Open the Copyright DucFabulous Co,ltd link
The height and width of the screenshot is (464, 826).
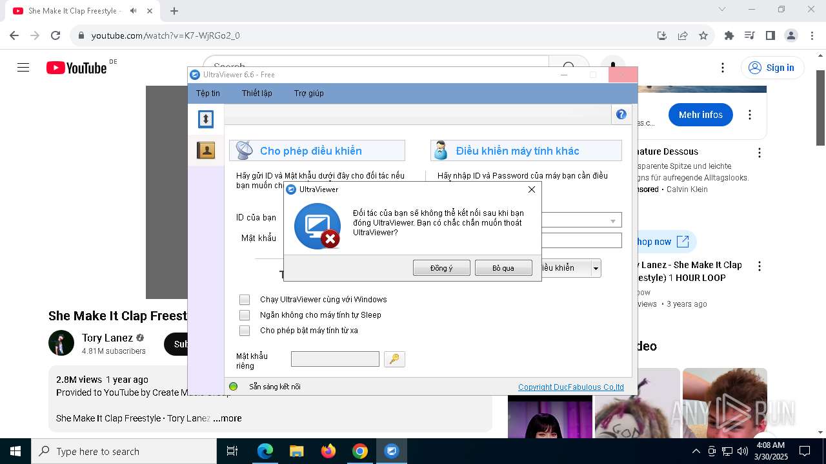(571, 387)
